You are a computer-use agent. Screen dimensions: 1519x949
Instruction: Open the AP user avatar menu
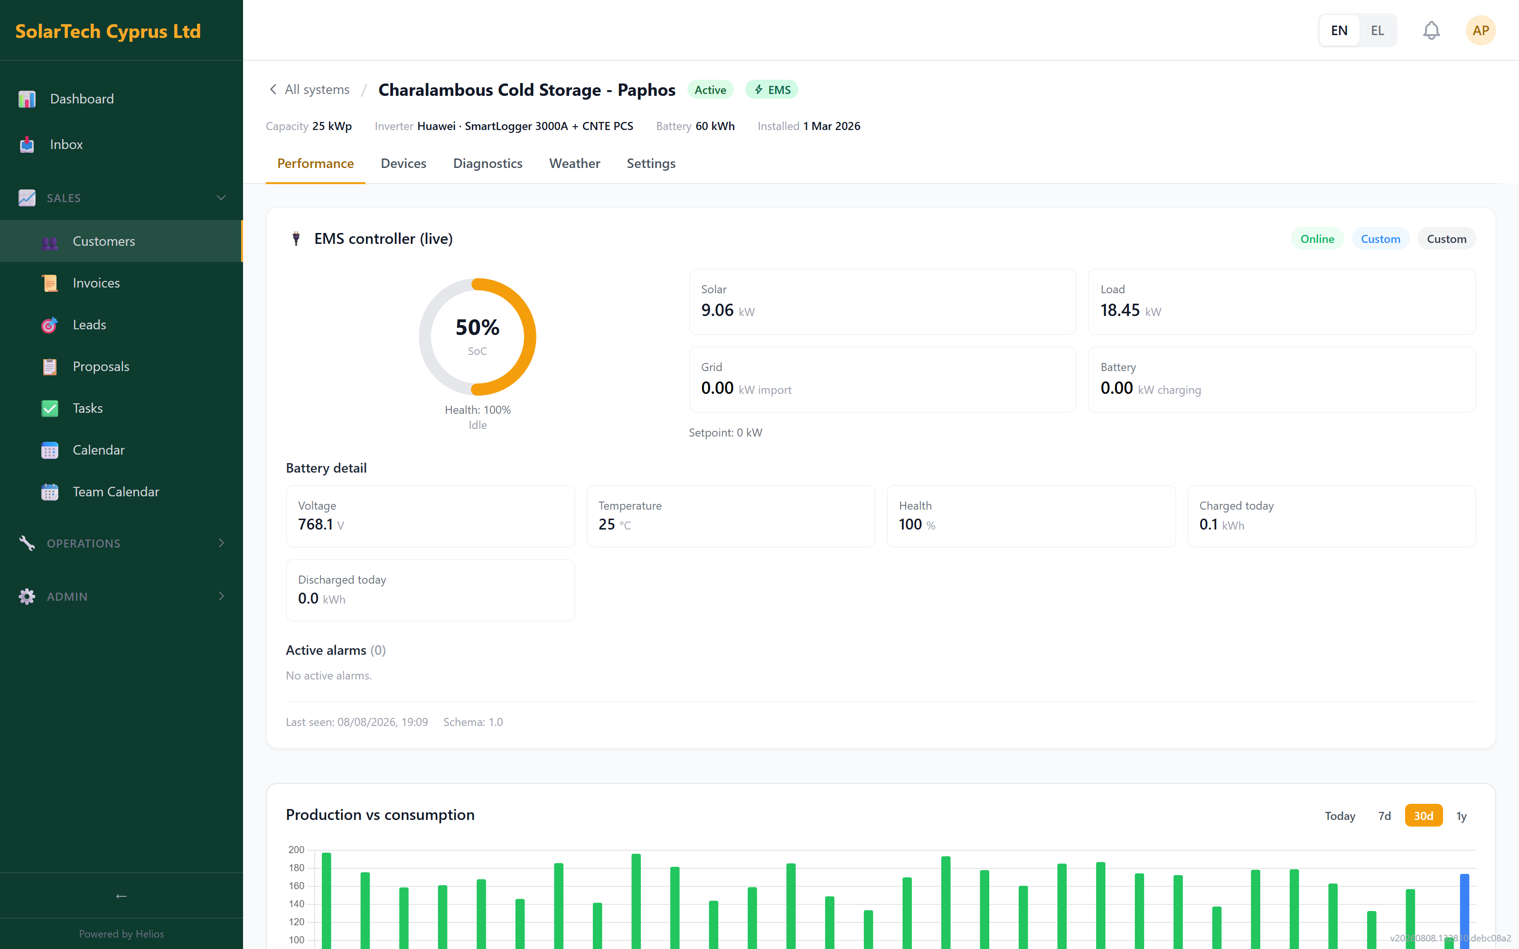click(x=1481, y=30)
